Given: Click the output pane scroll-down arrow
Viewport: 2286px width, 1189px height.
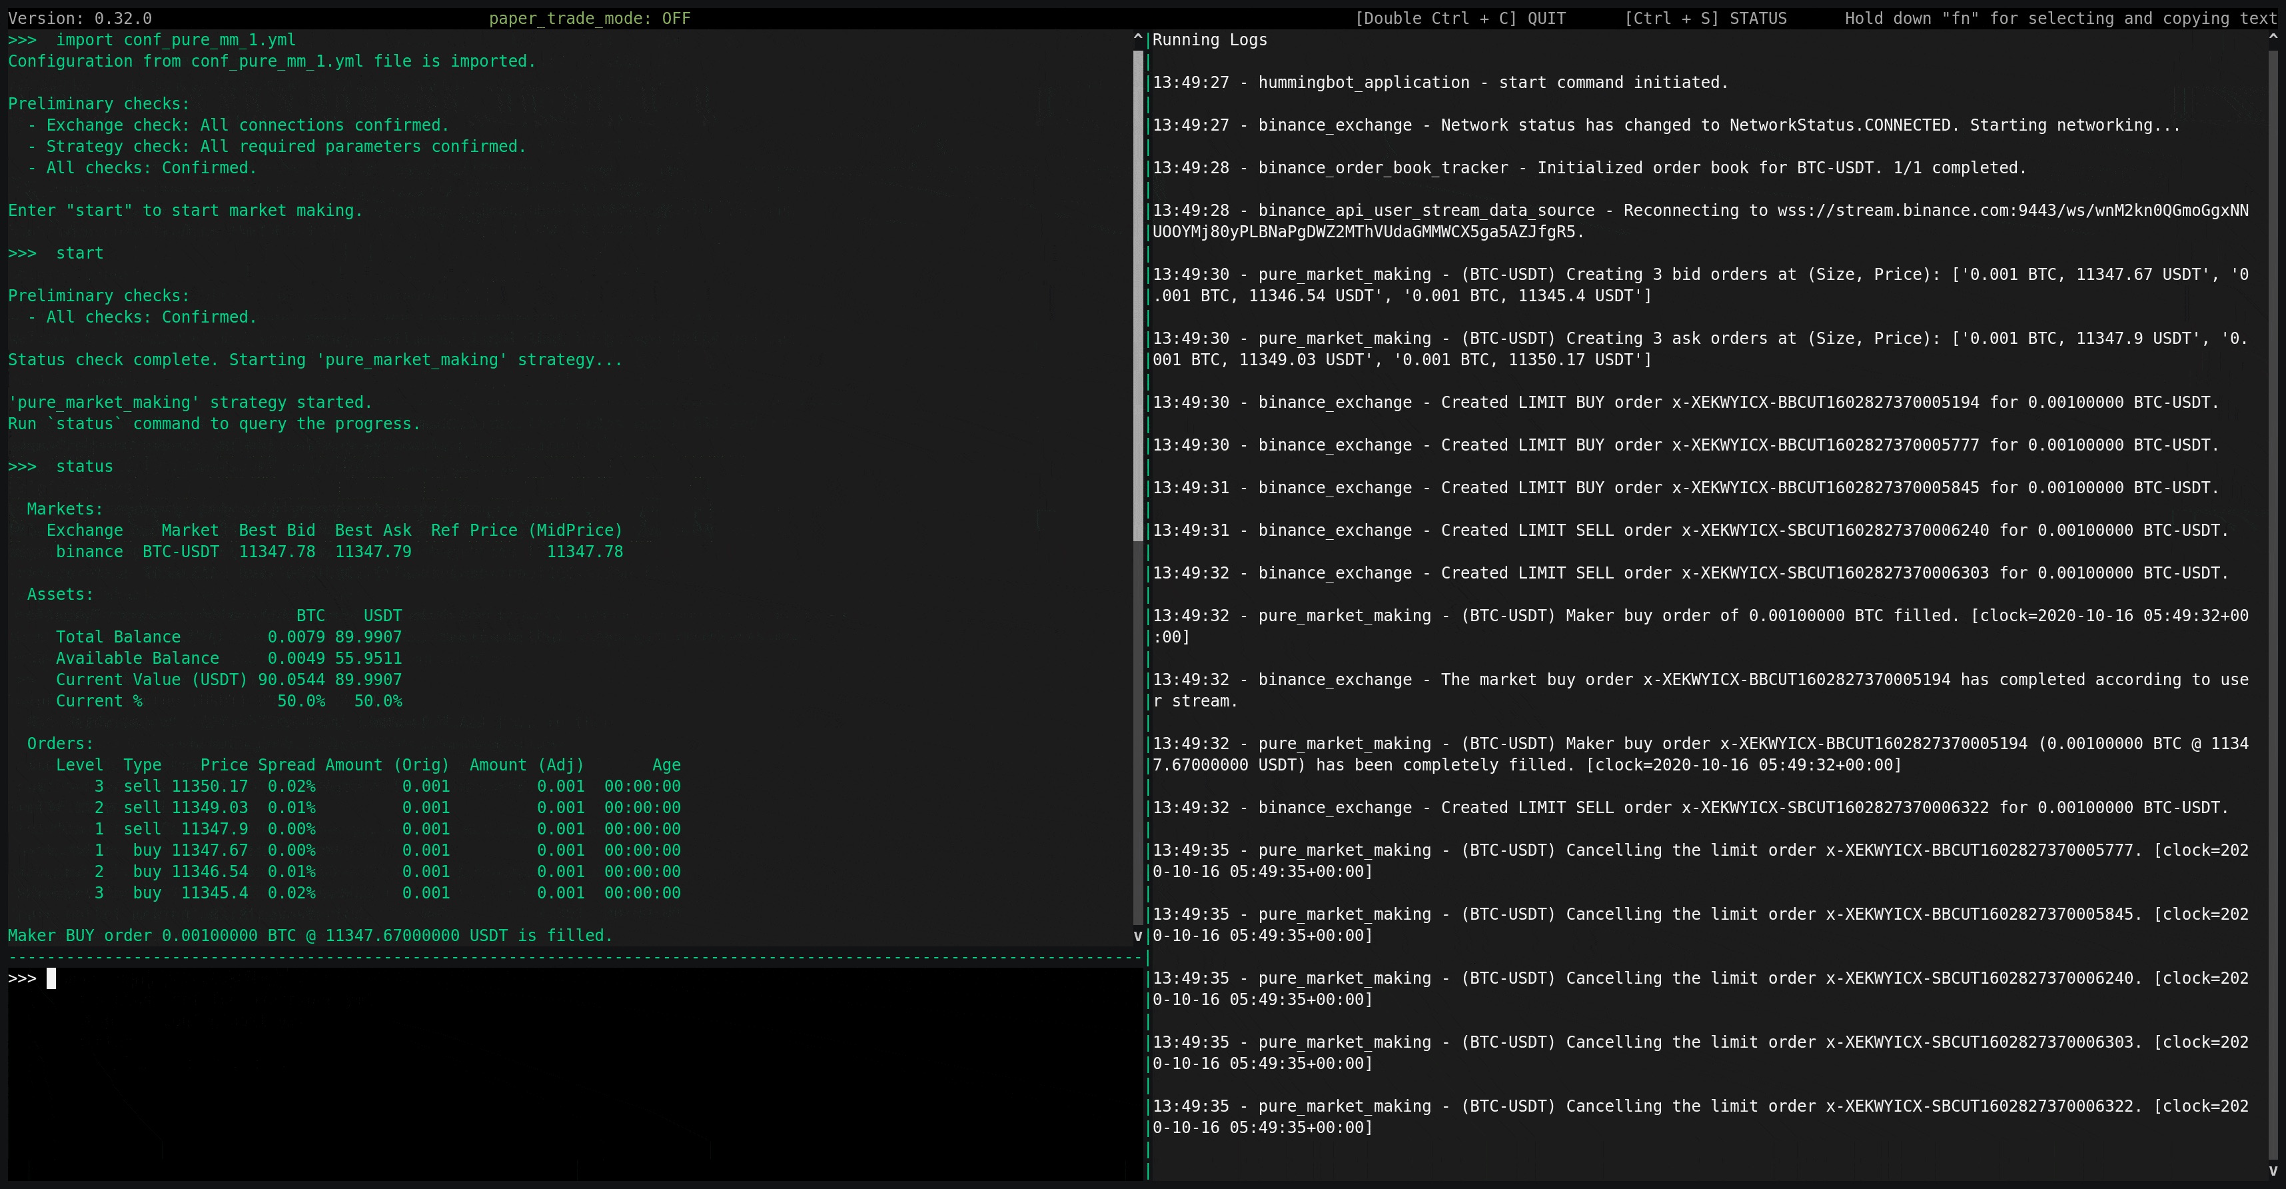Looking at the screenshot, I should coord(1138,936).
